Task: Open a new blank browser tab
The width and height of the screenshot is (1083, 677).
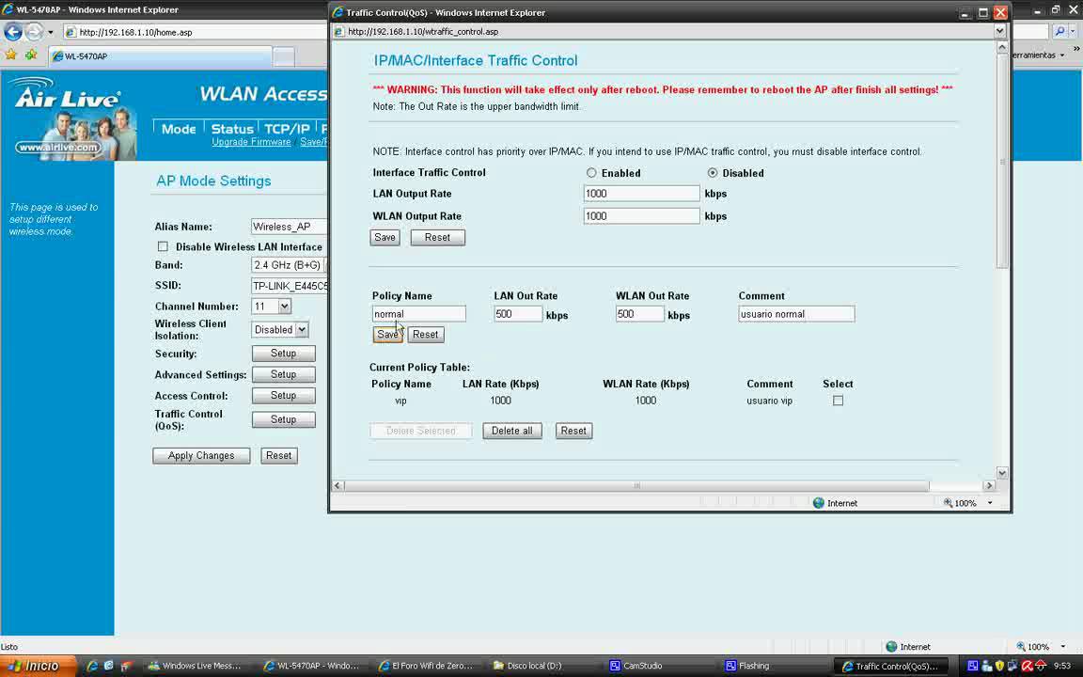Action: 283,56
